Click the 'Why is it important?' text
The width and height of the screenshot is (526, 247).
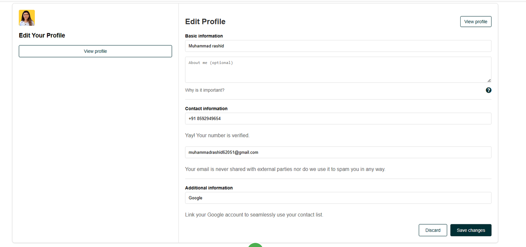(204, 90)
